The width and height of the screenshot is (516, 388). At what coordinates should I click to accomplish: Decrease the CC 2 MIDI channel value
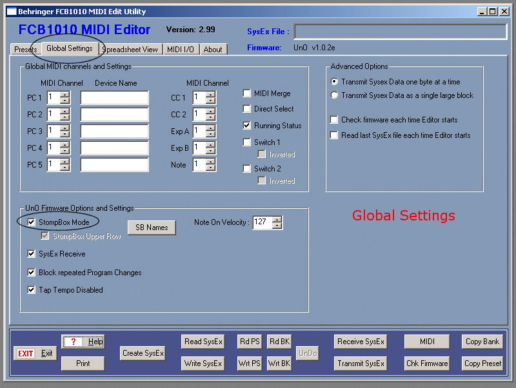[x=211, y=118]
